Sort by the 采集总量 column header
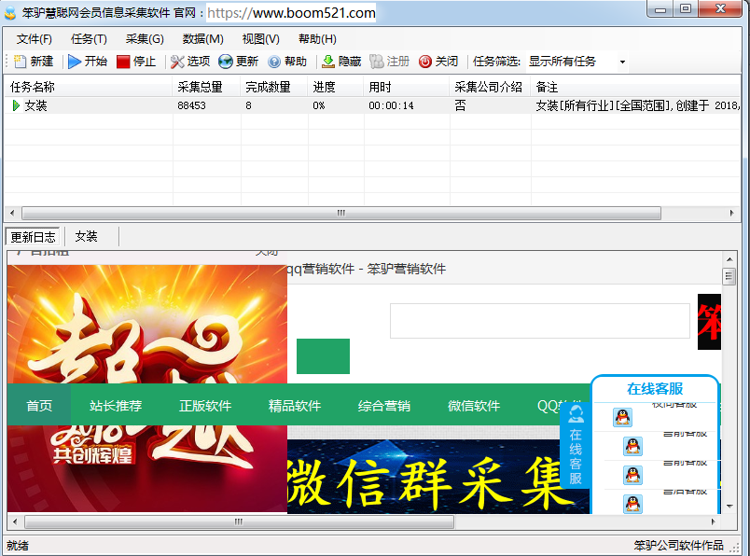 point(207,87)
